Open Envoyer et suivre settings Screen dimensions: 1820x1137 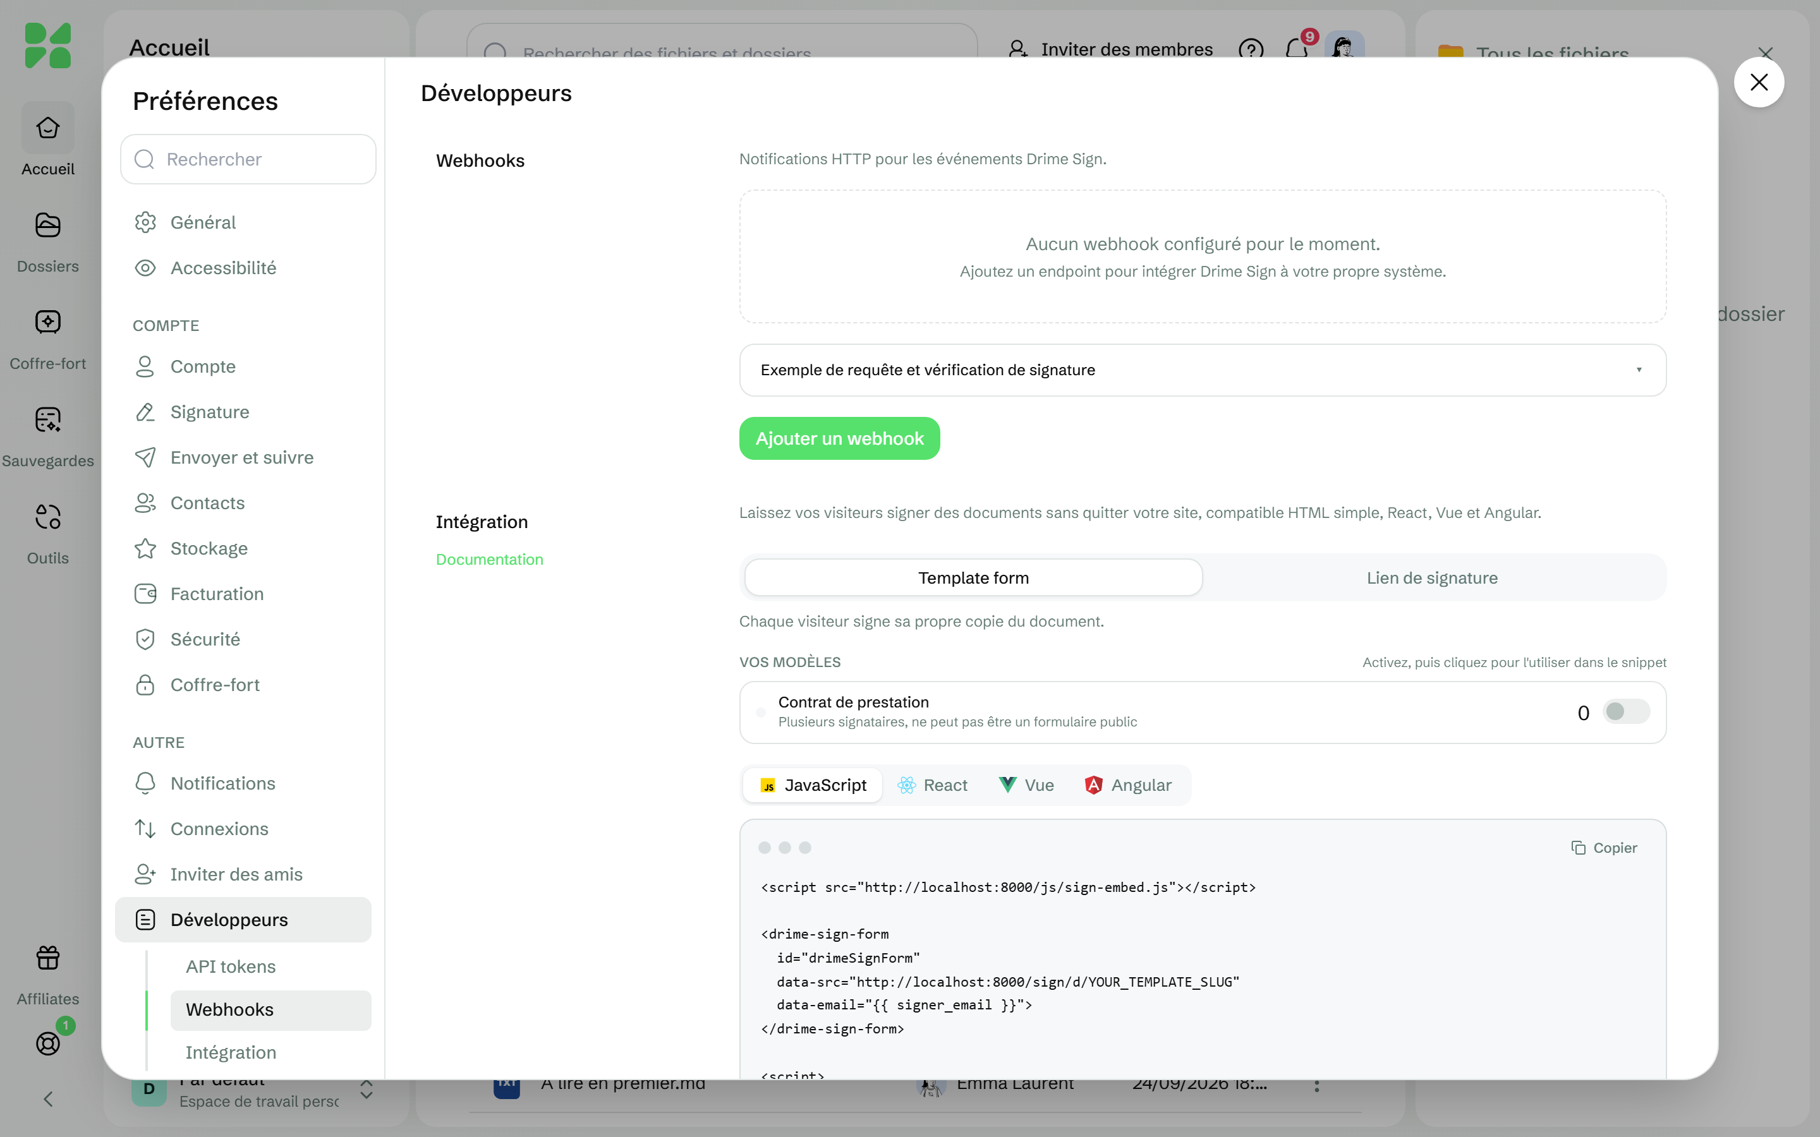click(243, 457)
